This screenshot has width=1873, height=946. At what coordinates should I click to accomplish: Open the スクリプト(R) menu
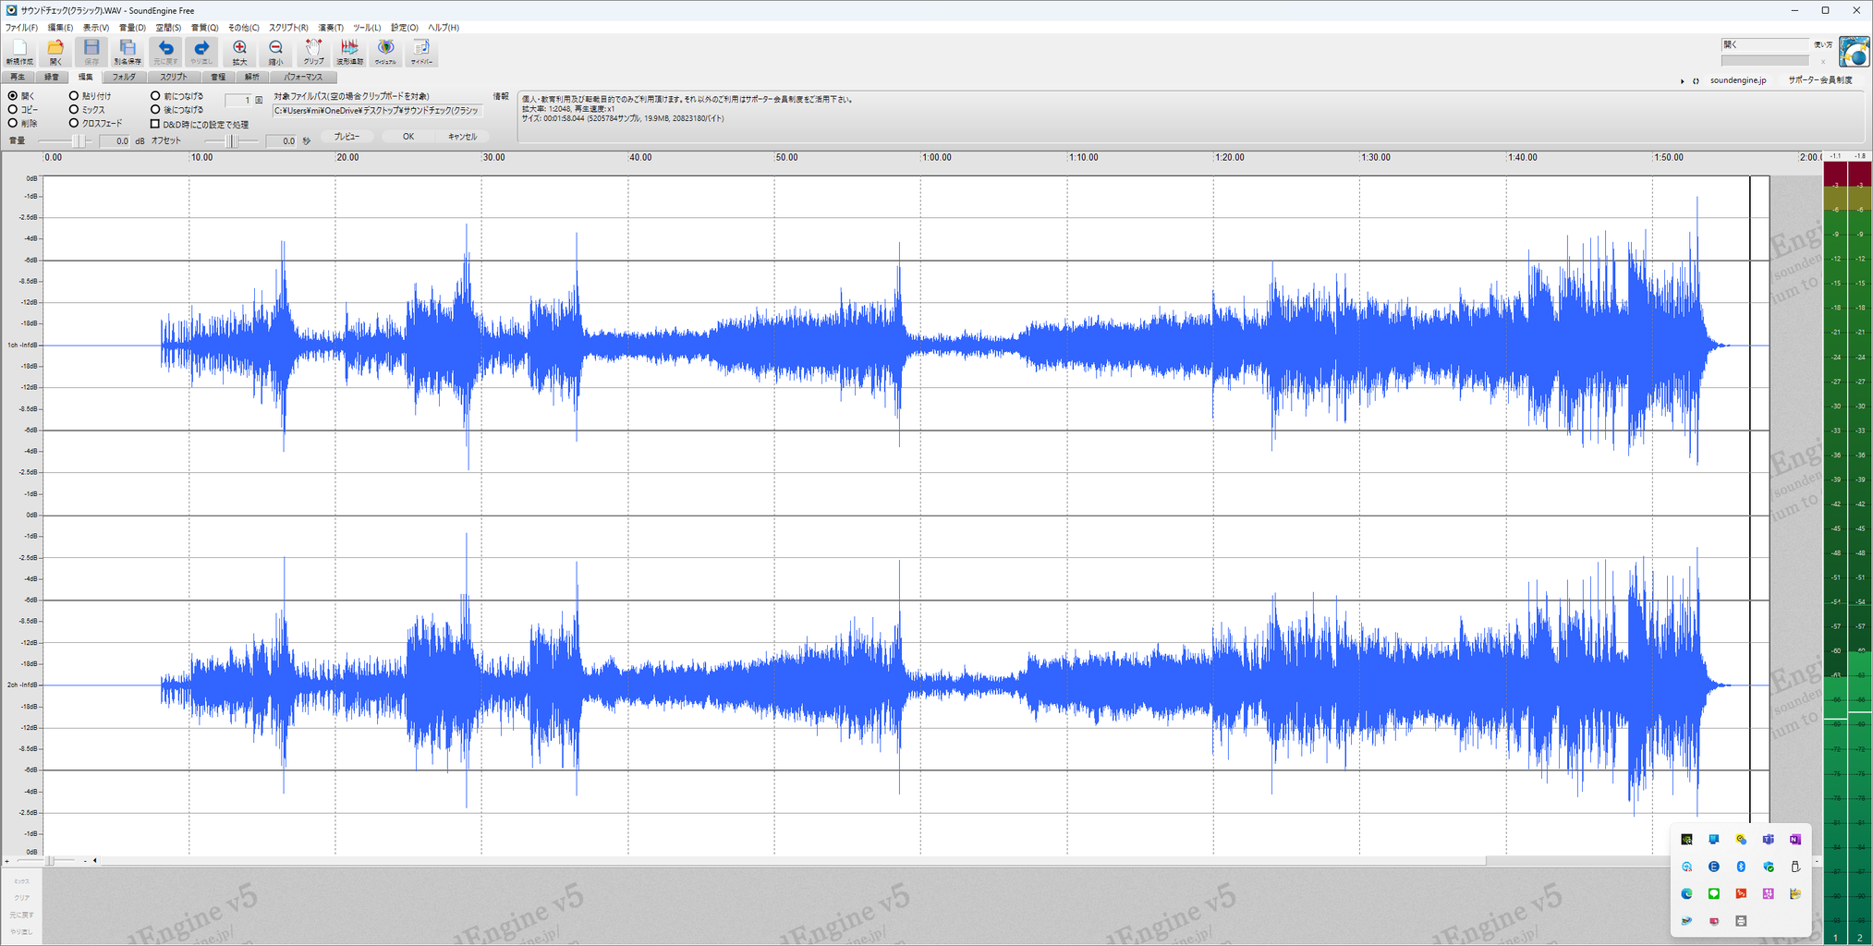pyautogui.click(x=288, y=28)
